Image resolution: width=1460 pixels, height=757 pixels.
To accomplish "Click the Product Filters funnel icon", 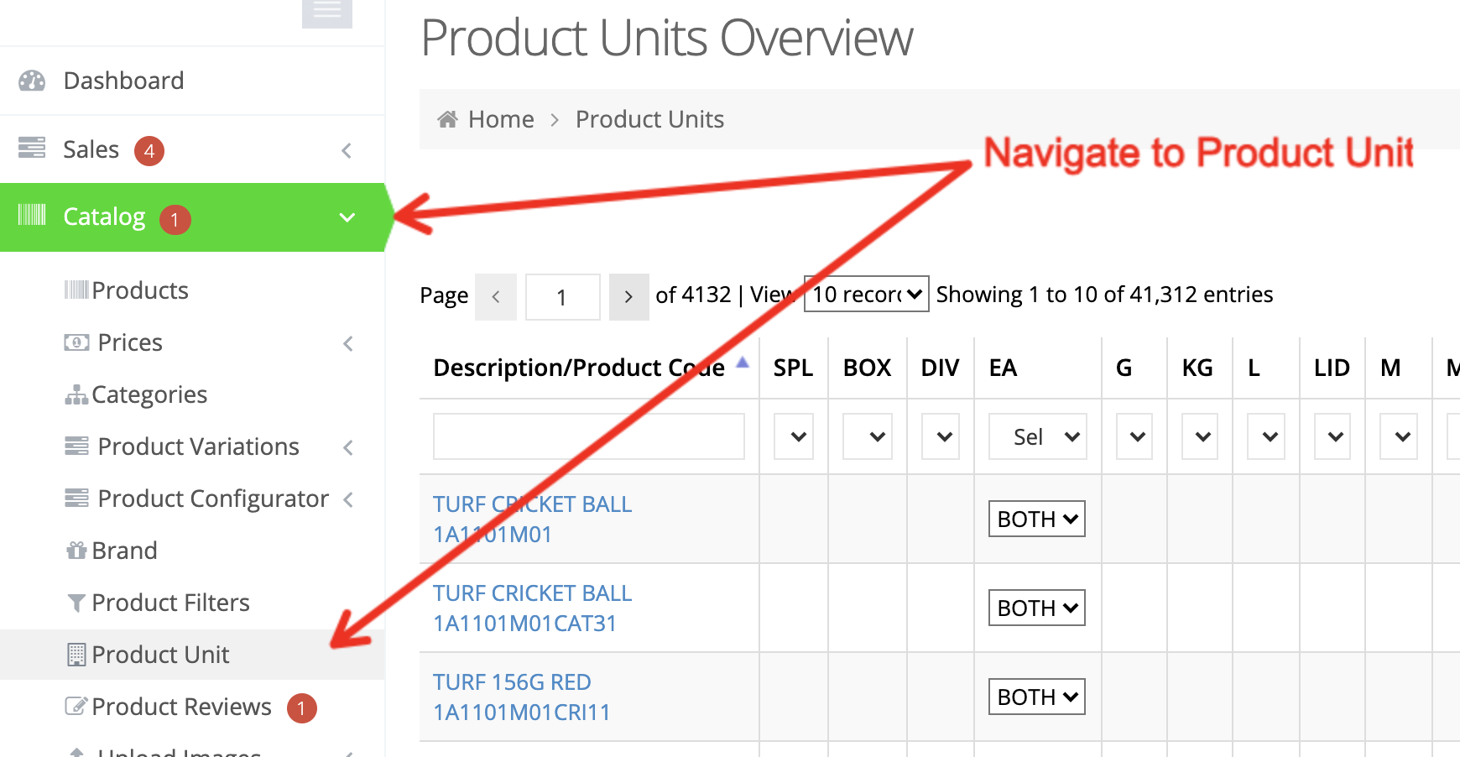I will 76,603.
